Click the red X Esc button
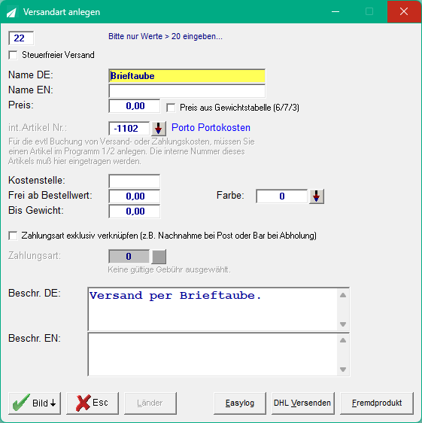Viewport: 422px width, 423px height. tap(93, 403)
